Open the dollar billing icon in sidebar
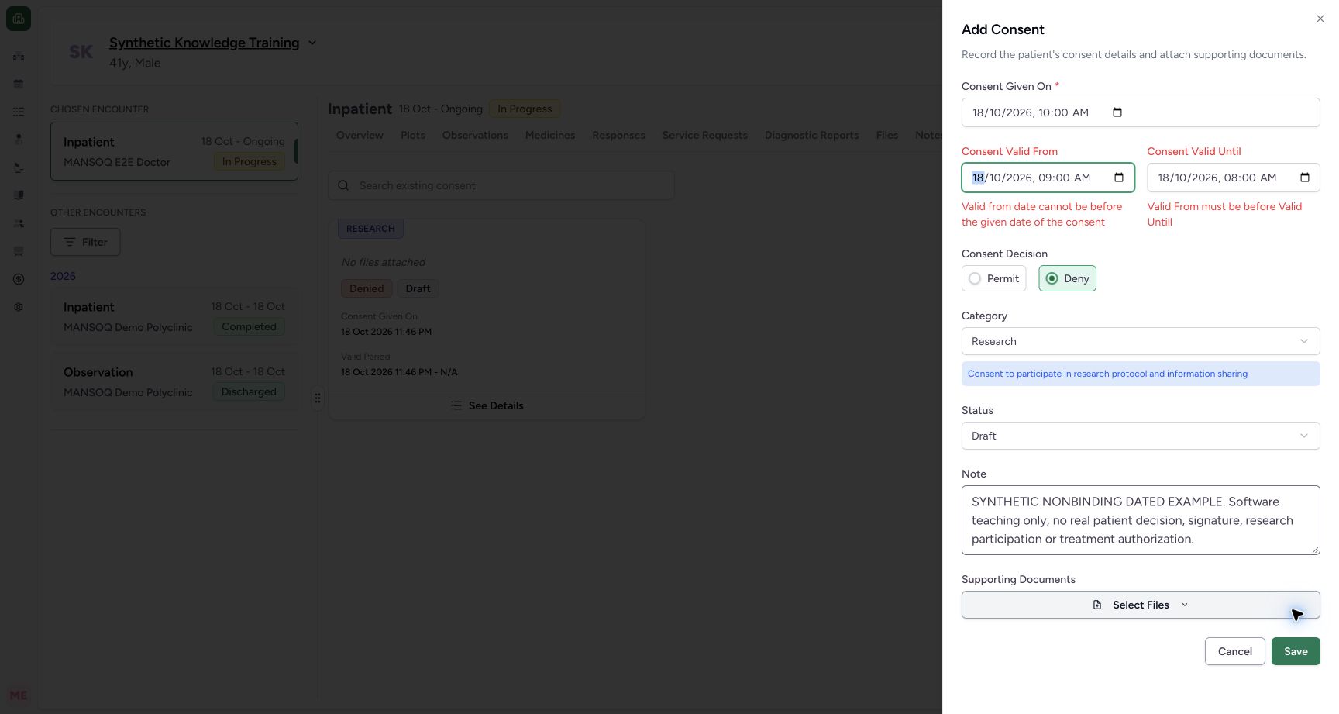The height and width of the screenshot is (714, 1339). point(19,279)
